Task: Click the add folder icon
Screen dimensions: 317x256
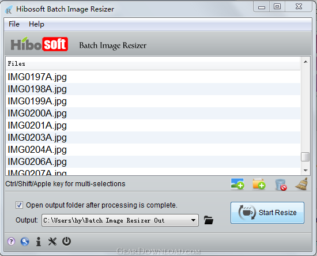Action: pyautogui.click(x=259, y=184)
